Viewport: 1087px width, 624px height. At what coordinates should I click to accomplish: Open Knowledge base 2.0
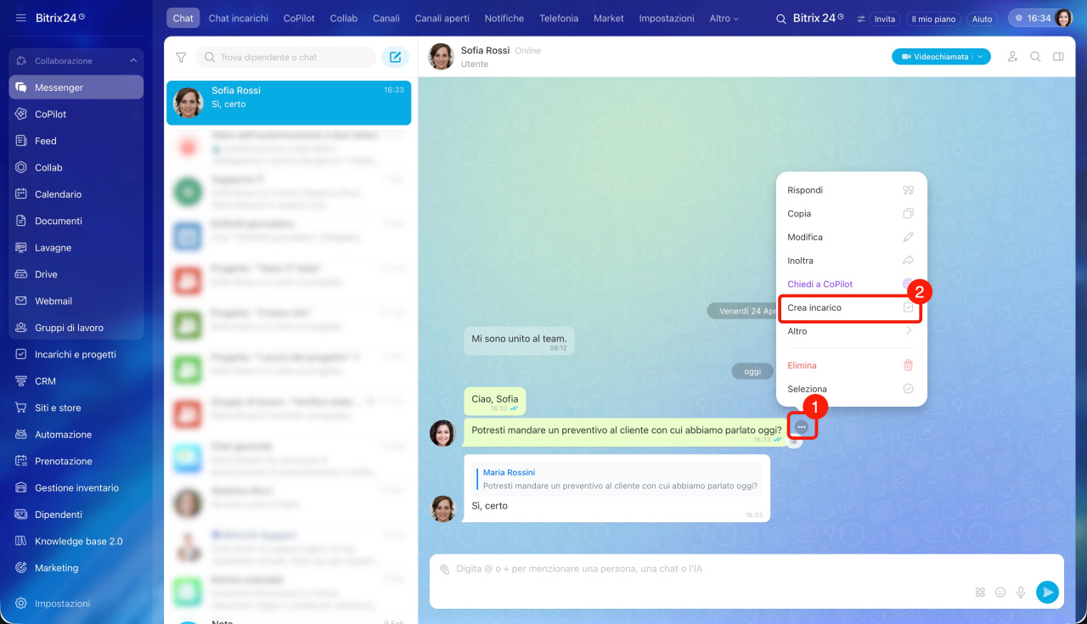(x=76, y=542)
